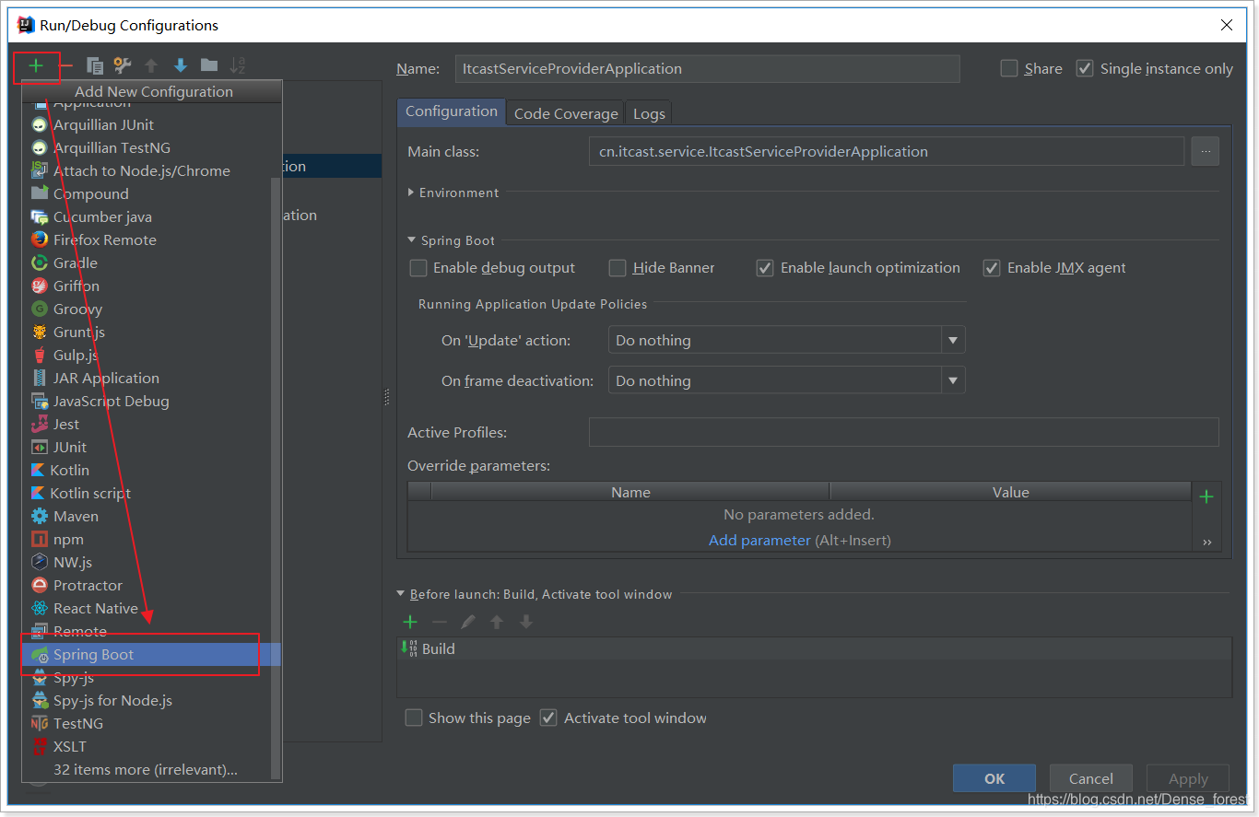Add a before-launch task with green plus
The width and height of the screenshot is (1259, 817).
click(410, 622)
